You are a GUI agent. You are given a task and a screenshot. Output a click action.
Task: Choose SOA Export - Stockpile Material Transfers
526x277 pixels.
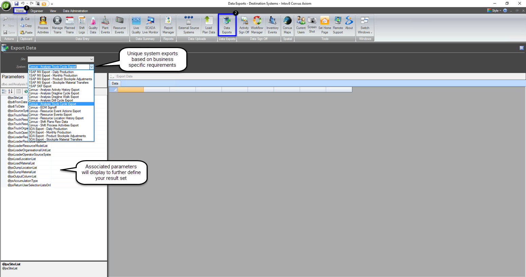61,140
